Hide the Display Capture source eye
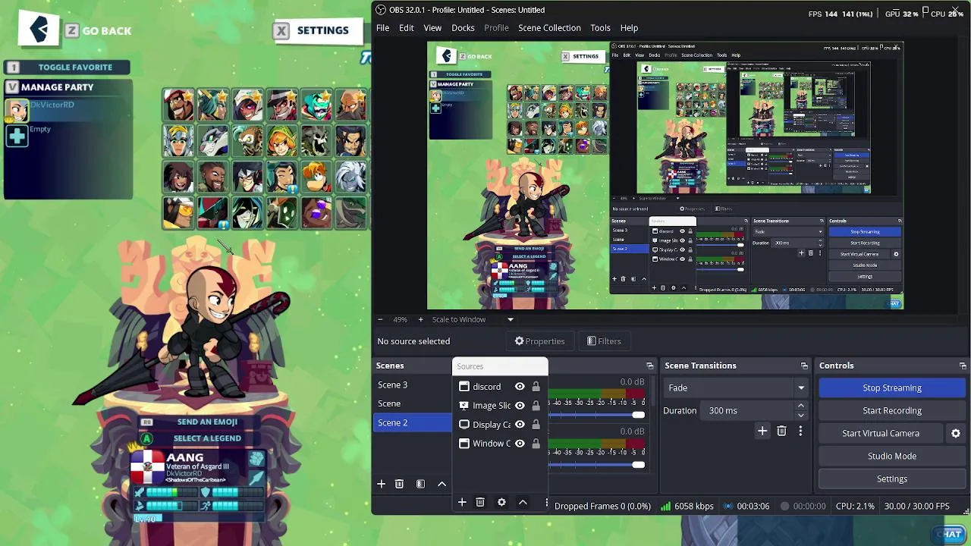 click(520, 425)
